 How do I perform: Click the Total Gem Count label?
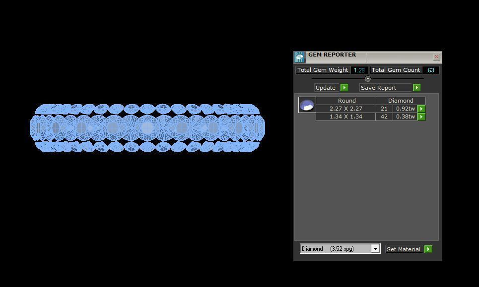(x=396, y=70)
